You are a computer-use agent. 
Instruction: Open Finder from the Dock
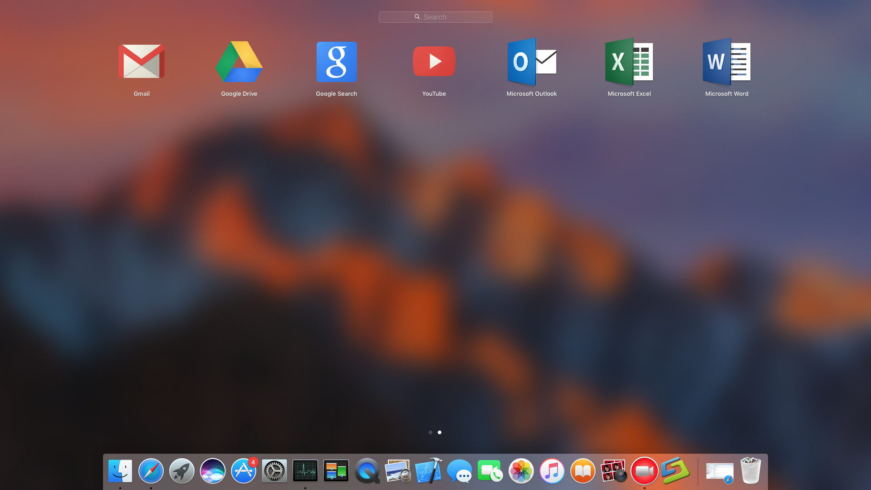(x=120, y=471)
